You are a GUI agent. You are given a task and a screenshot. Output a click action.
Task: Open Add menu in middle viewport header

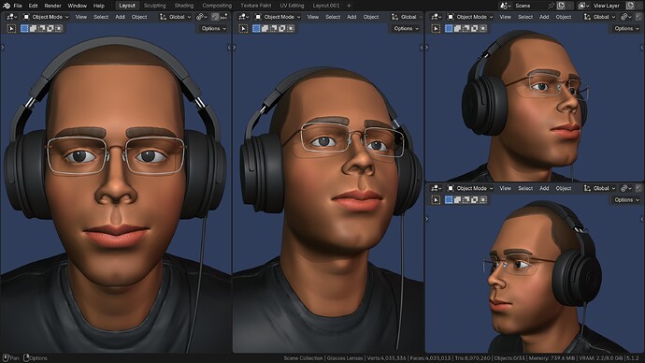click(x=351, y=17)
